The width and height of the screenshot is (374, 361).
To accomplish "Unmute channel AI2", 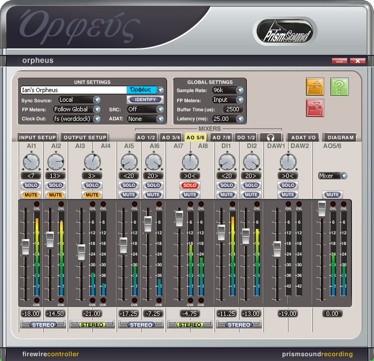I will pyautogui.click(x=55, y=195).
